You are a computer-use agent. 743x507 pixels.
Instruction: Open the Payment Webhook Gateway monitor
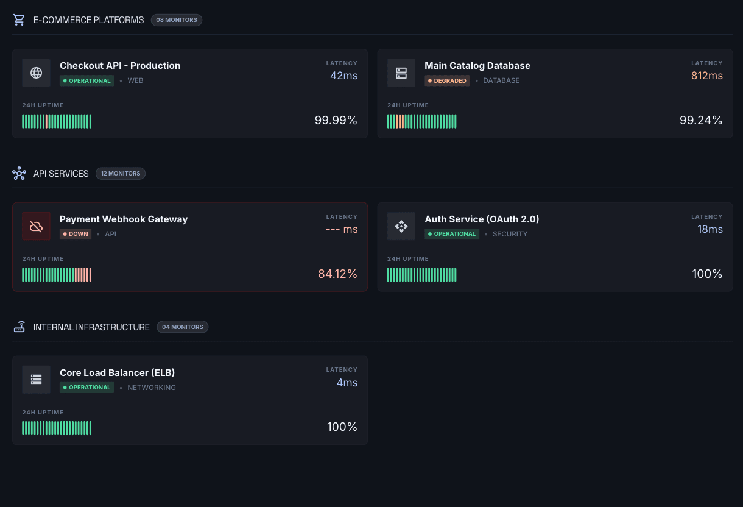(x=190, y=247)
